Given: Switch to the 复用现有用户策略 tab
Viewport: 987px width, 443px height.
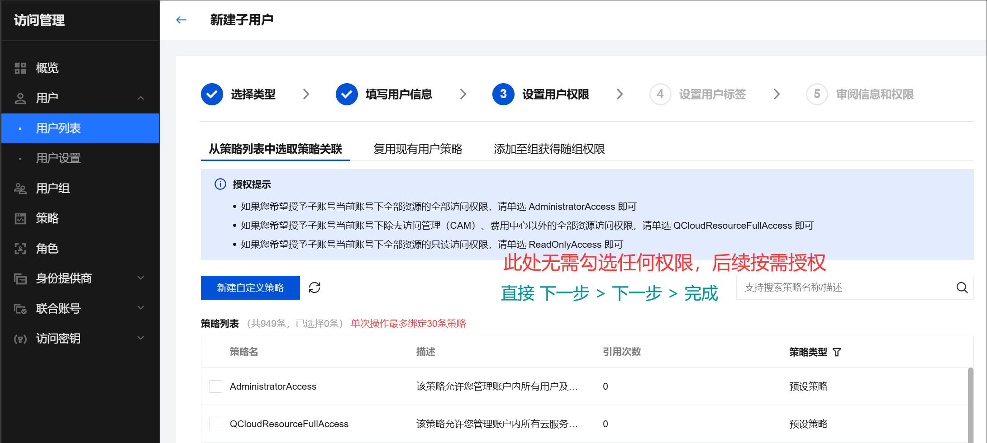Looking at the screenshot, I should click(x=417, y=149).
